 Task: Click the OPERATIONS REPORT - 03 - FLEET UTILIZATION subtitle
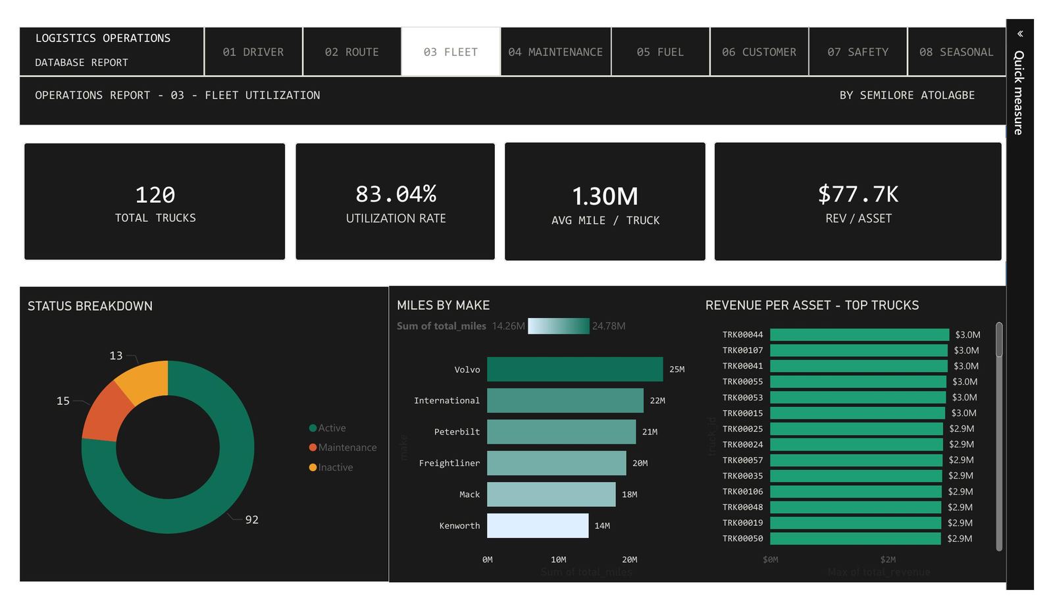pos(178,95)
